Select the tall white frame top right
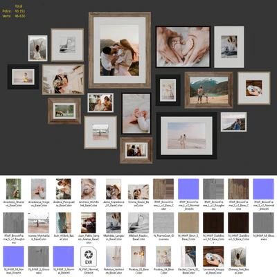This screenshot has height=277, width=277. (x=229, y=47)
